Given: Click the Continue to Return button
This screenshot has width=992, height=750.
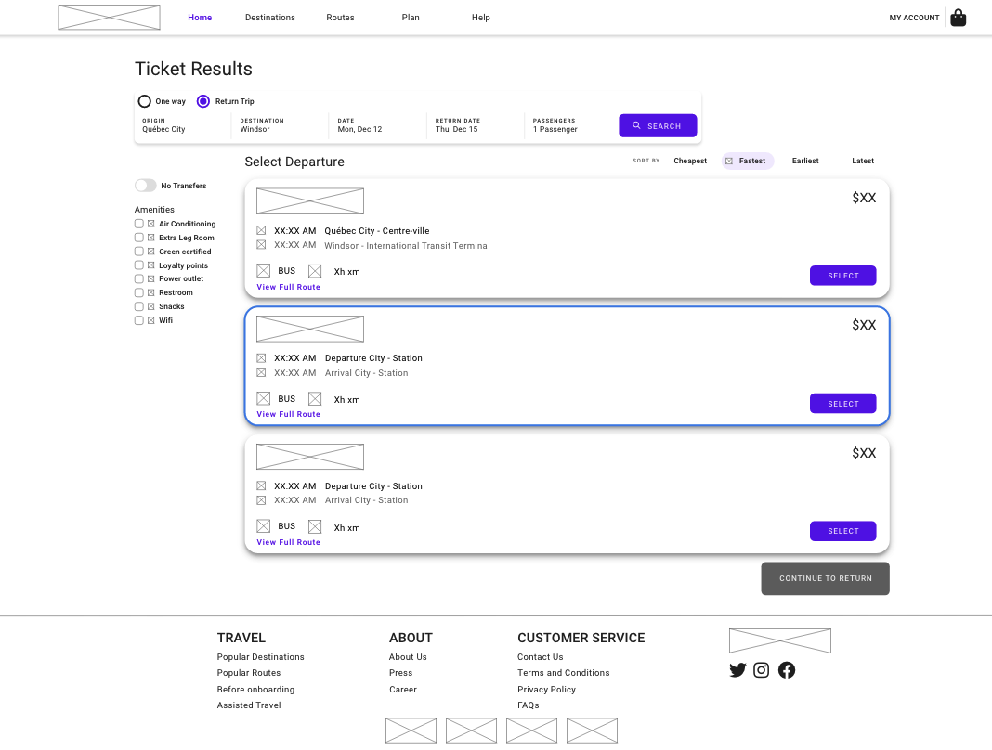Looking at the screenshot, I should pos(825,578).
